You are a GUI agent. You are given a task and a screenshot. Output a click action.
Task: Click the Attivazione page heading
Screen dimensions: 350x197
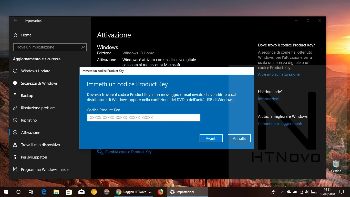point(114,35)
